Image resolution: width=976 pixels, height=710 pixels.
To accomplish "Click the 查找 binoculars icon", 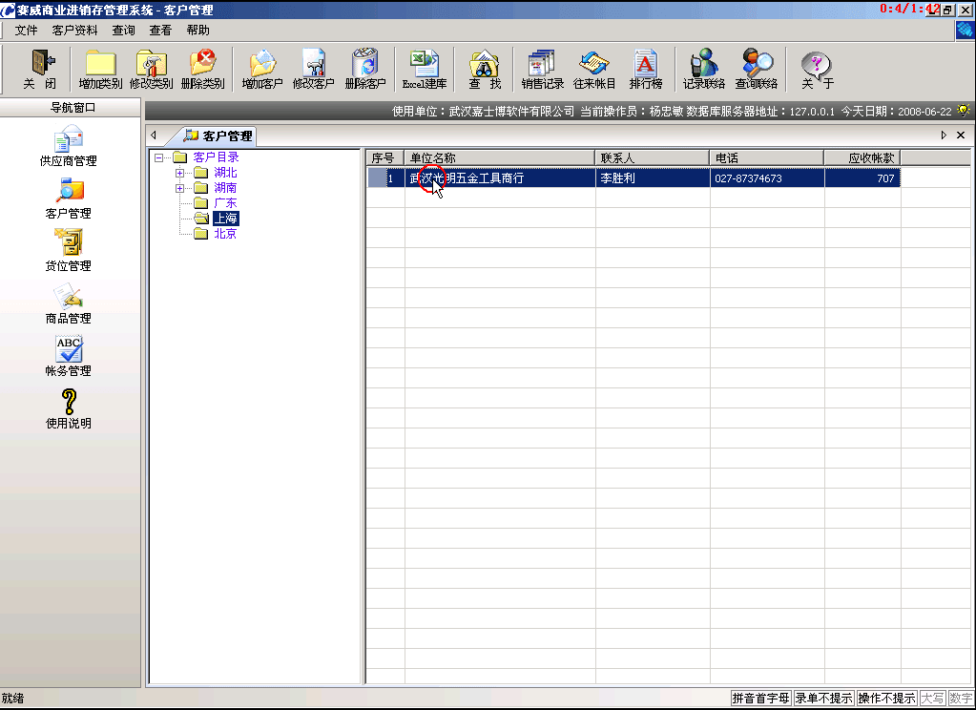I will coord(485,69).
